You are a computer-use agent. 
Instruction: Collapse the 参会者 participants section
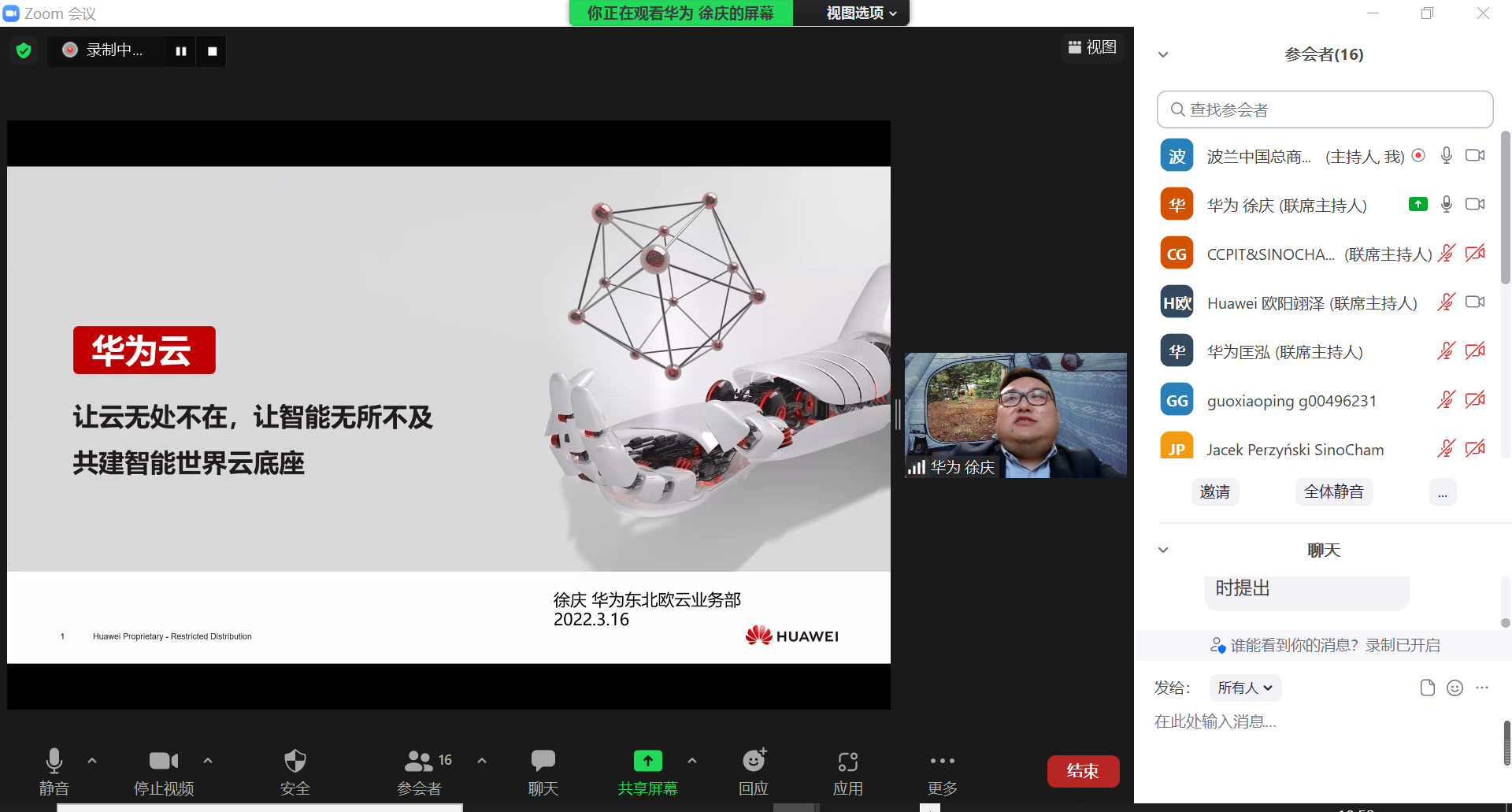point(1163,54)
